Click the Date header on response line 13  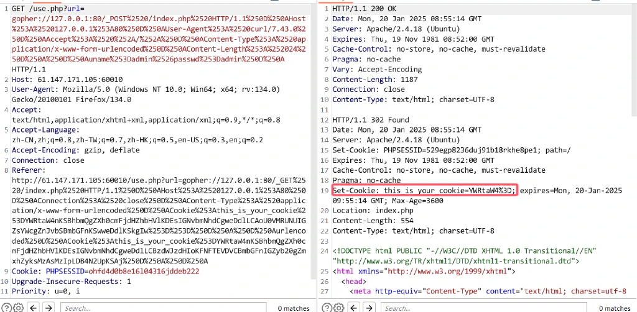tap(407, 130)
